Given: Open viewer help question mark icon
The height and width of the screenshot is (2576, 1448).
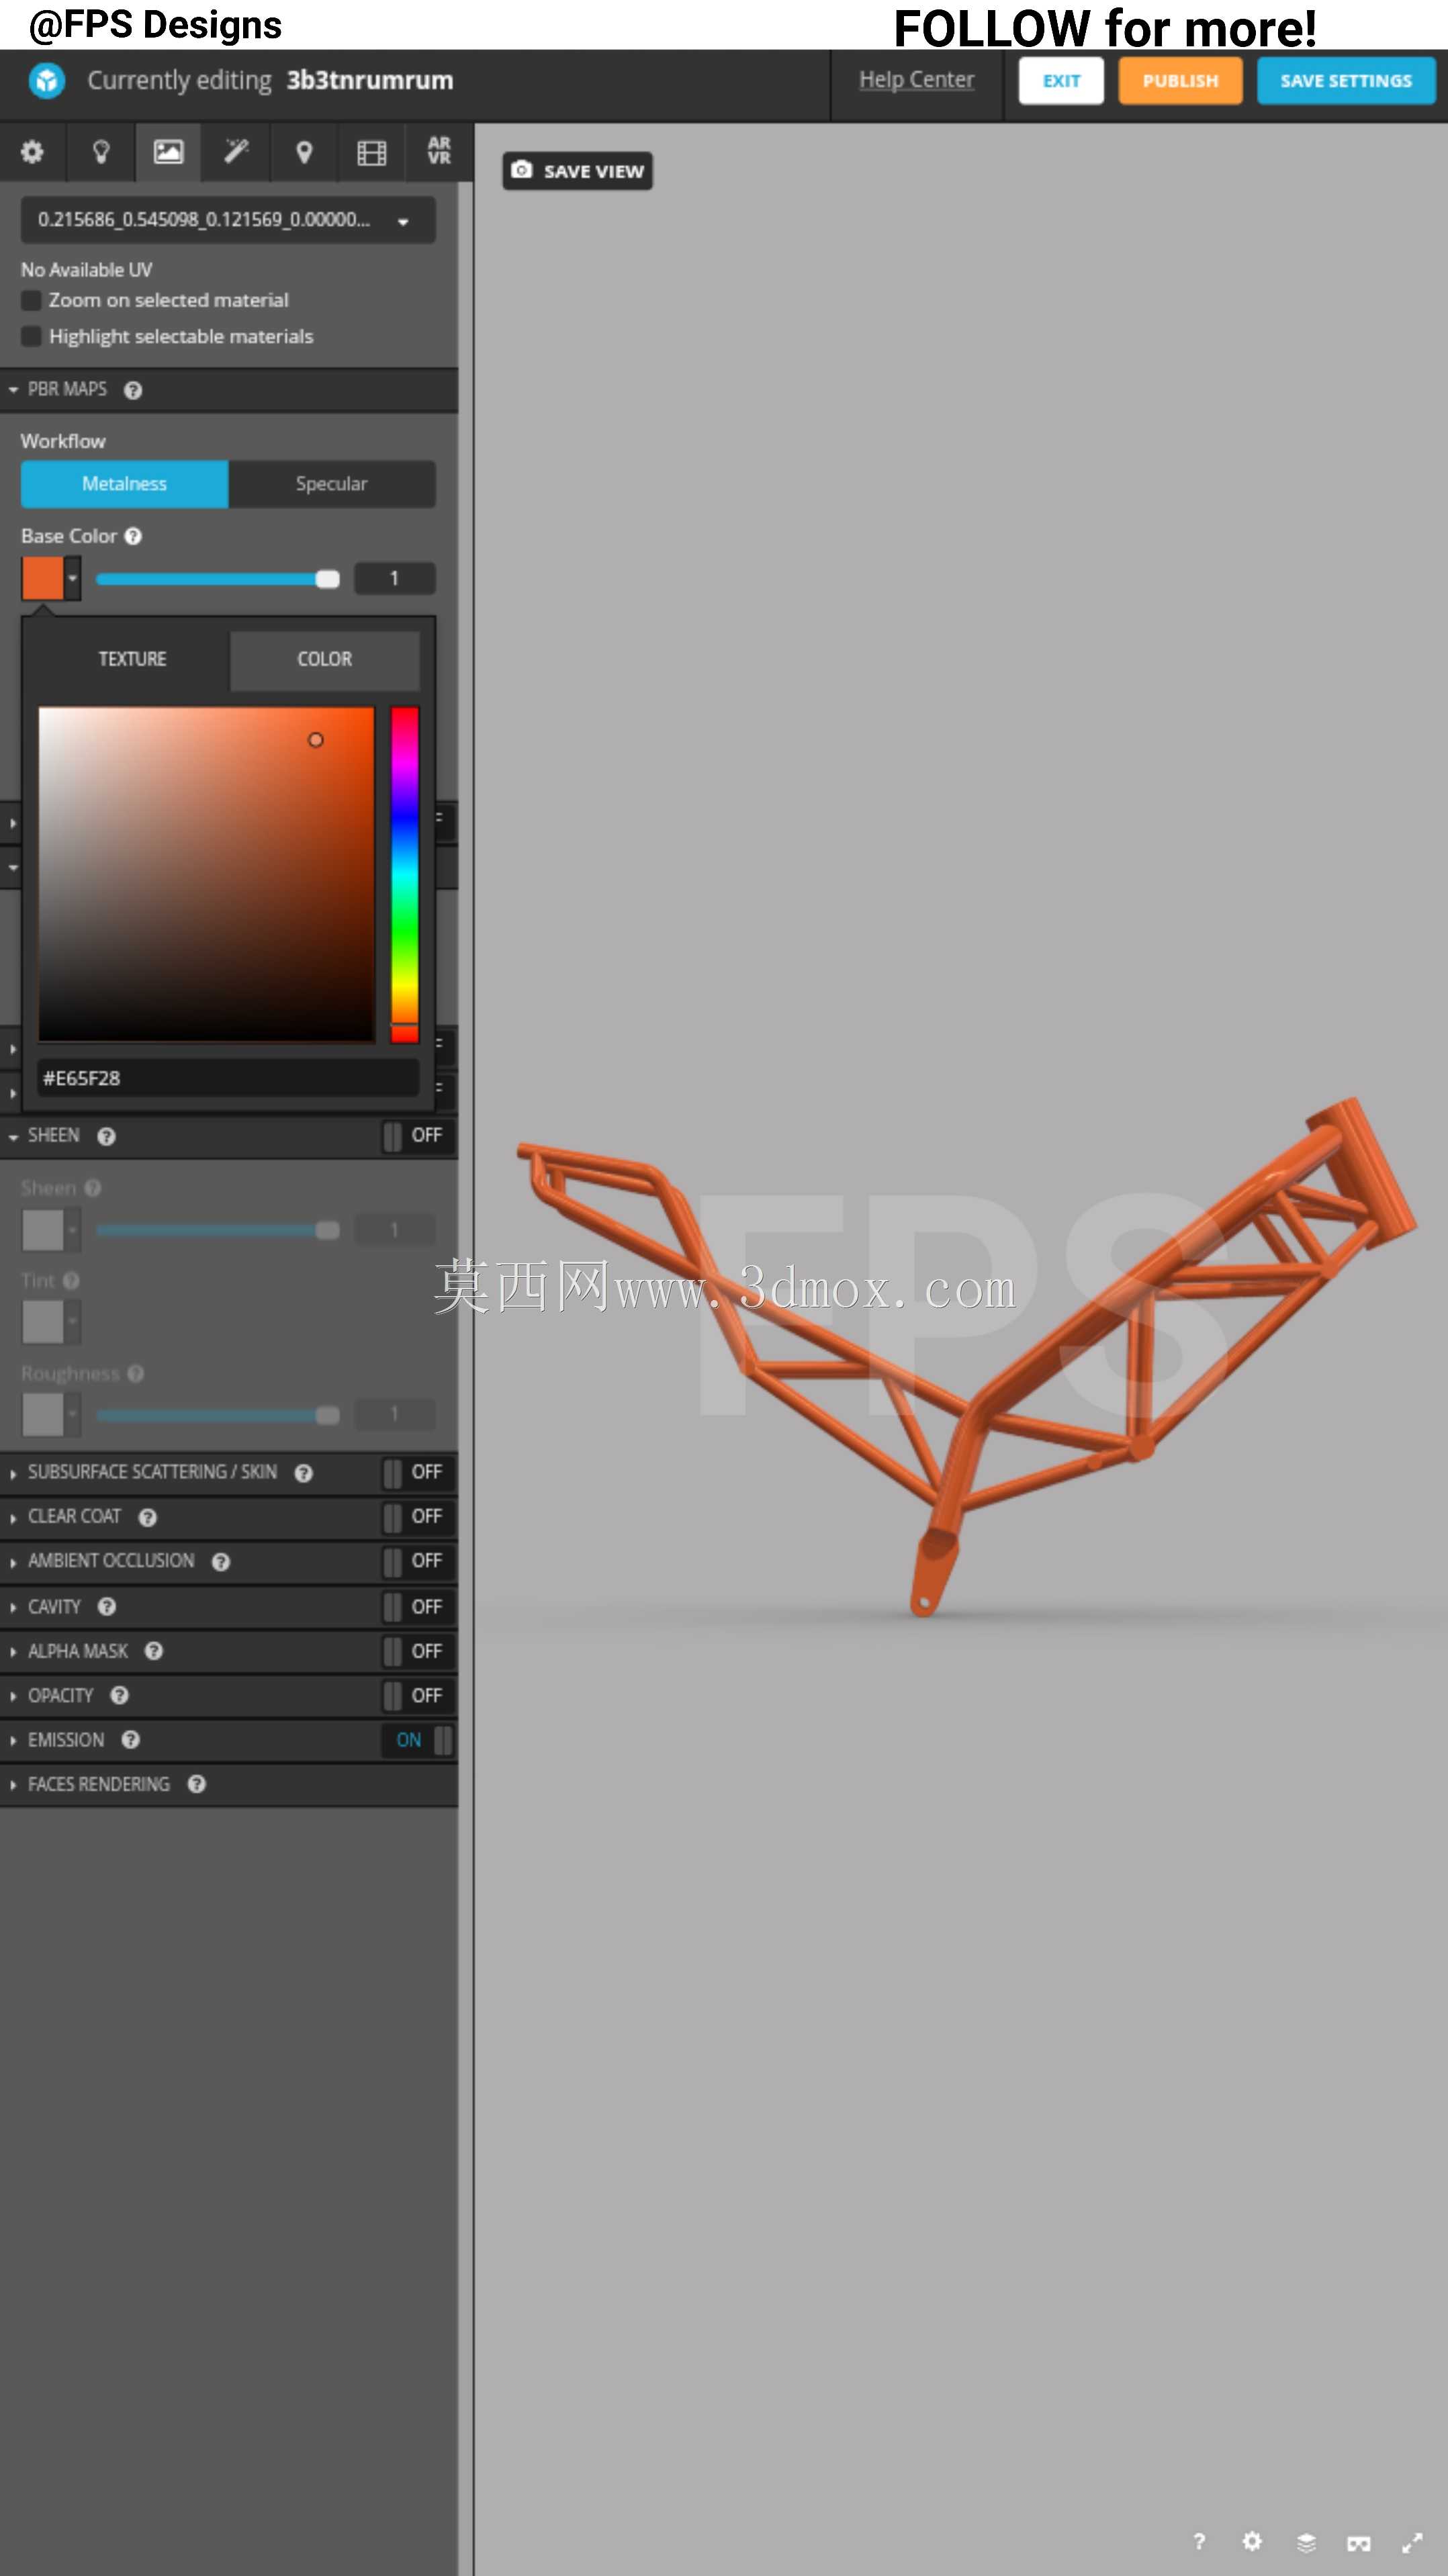Looking at the screenshot, I should coord(1199,2541).
